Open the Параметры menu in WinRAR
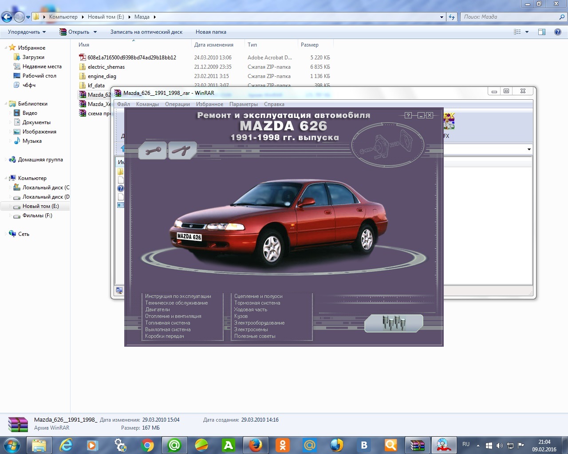The width and height of the screenshot is (568, 454). [243, 104]
